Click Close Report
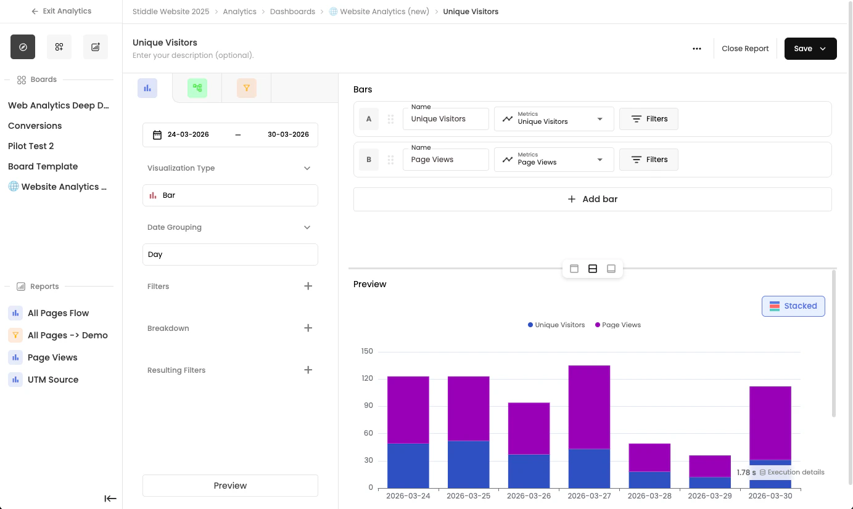853x509 pixels. click(745, 49)
